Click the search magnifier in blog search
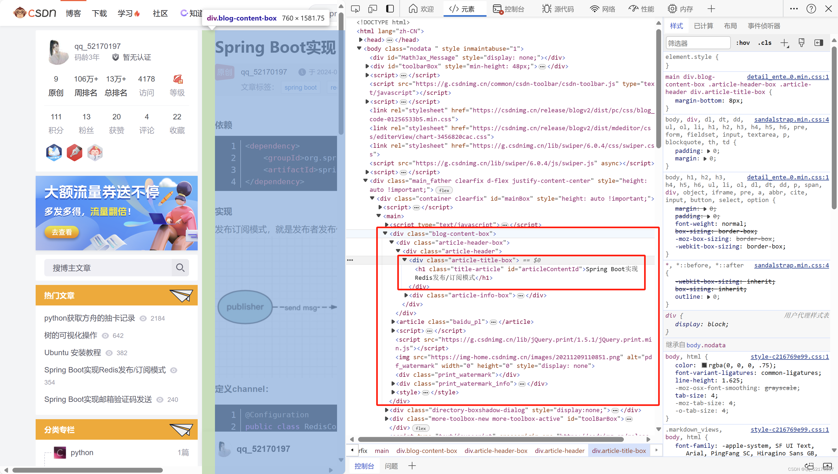 pyautogui.click(x=180, y=268)
